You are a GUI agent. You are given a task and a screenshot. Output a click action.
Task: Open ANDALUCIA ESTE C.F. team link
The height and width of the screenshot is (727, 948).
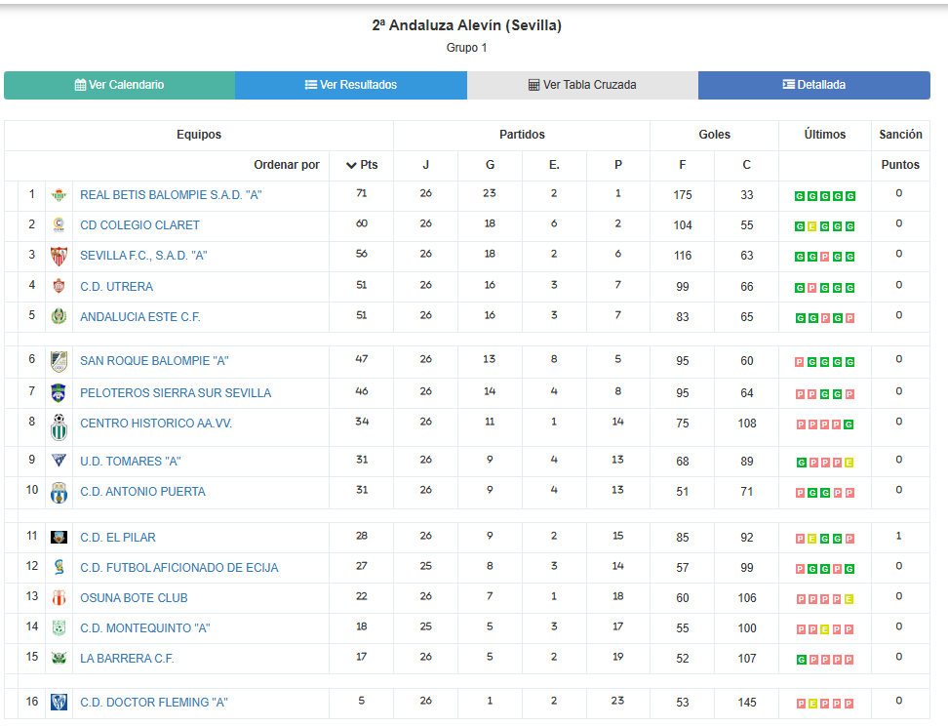point(140,317)
